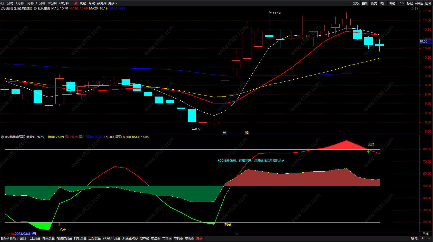Screen dimensions: 433x242
Task: Select the 散户线 indicator
Action: coord(144,238)
